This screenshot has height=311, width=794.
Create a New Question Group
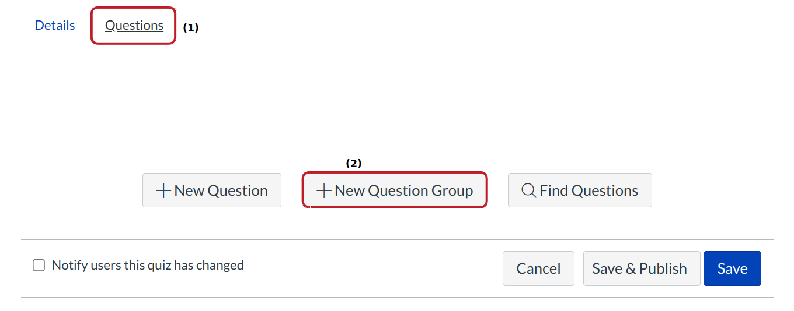coord(395,190)
